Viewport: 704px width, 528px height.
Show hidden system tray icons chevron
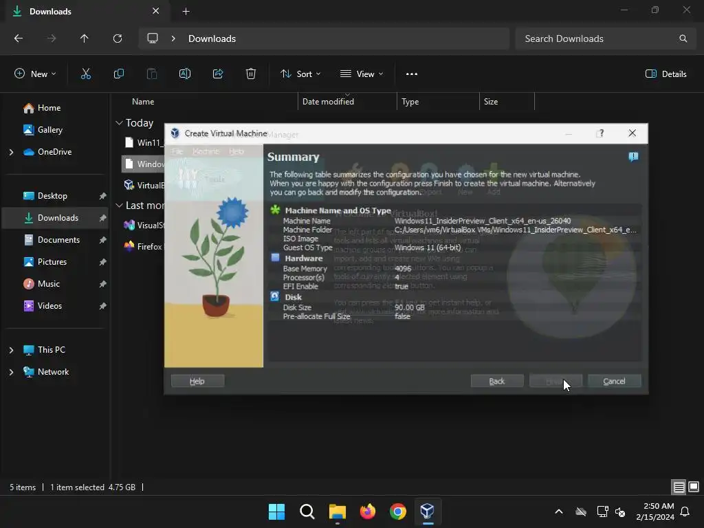[x=559, y=511]
